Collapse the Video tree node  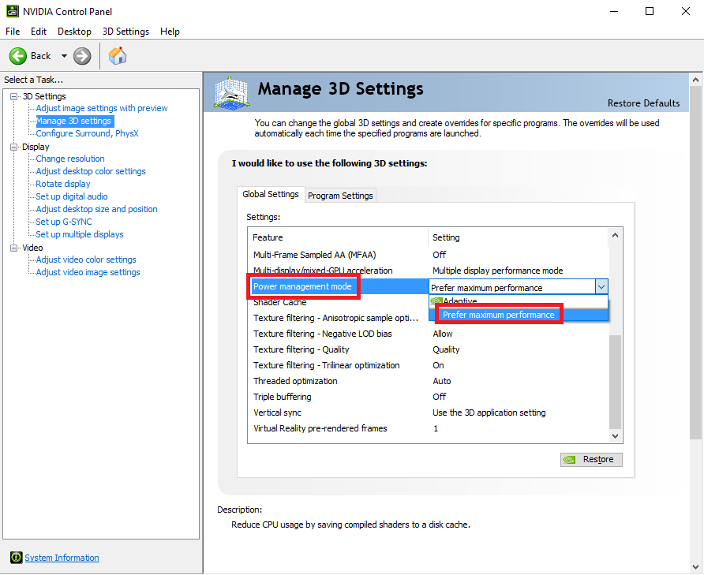[x=14, y=248]
